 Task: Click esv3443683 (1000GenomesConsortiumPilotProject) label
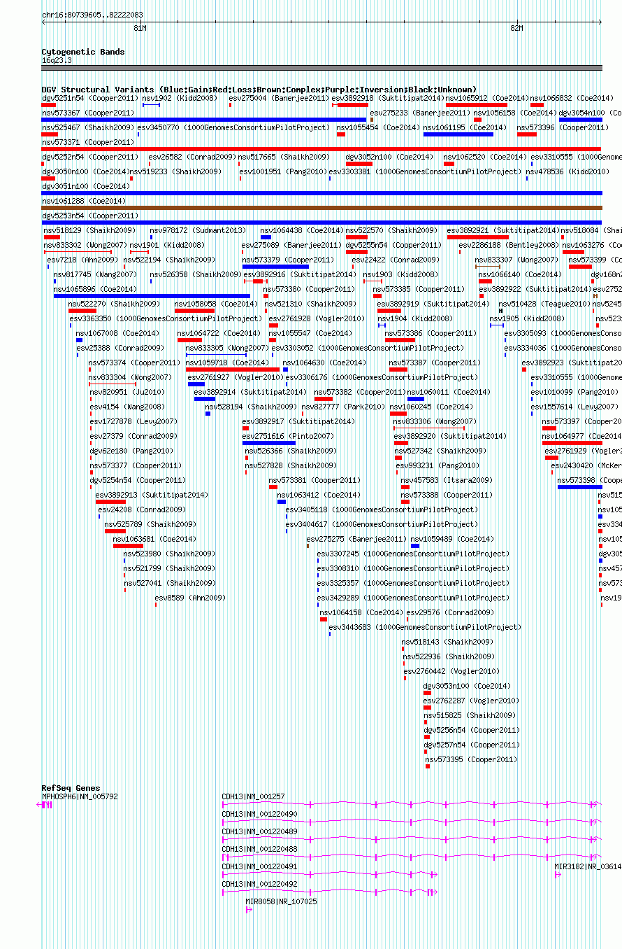click(x=425, y=627)
